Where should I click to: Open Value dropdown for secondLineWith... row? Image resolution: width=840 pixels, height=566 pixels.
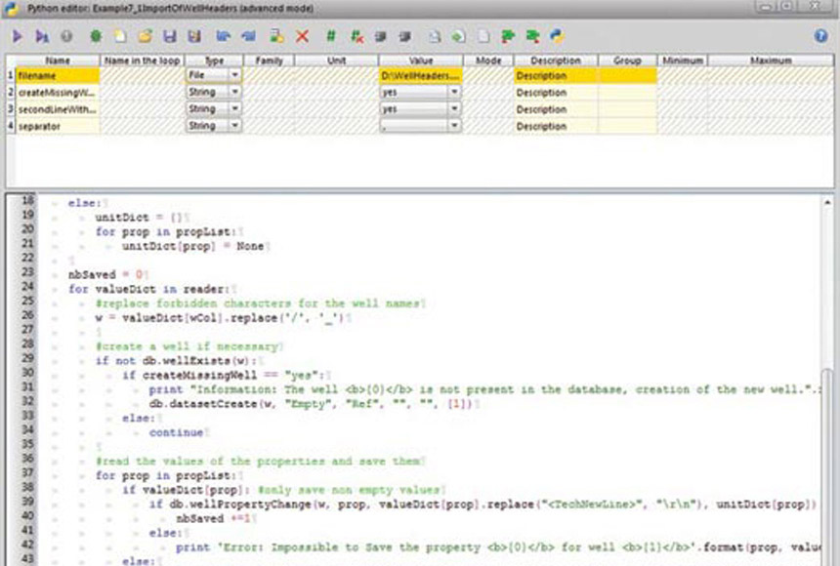[x=454, y=108]
